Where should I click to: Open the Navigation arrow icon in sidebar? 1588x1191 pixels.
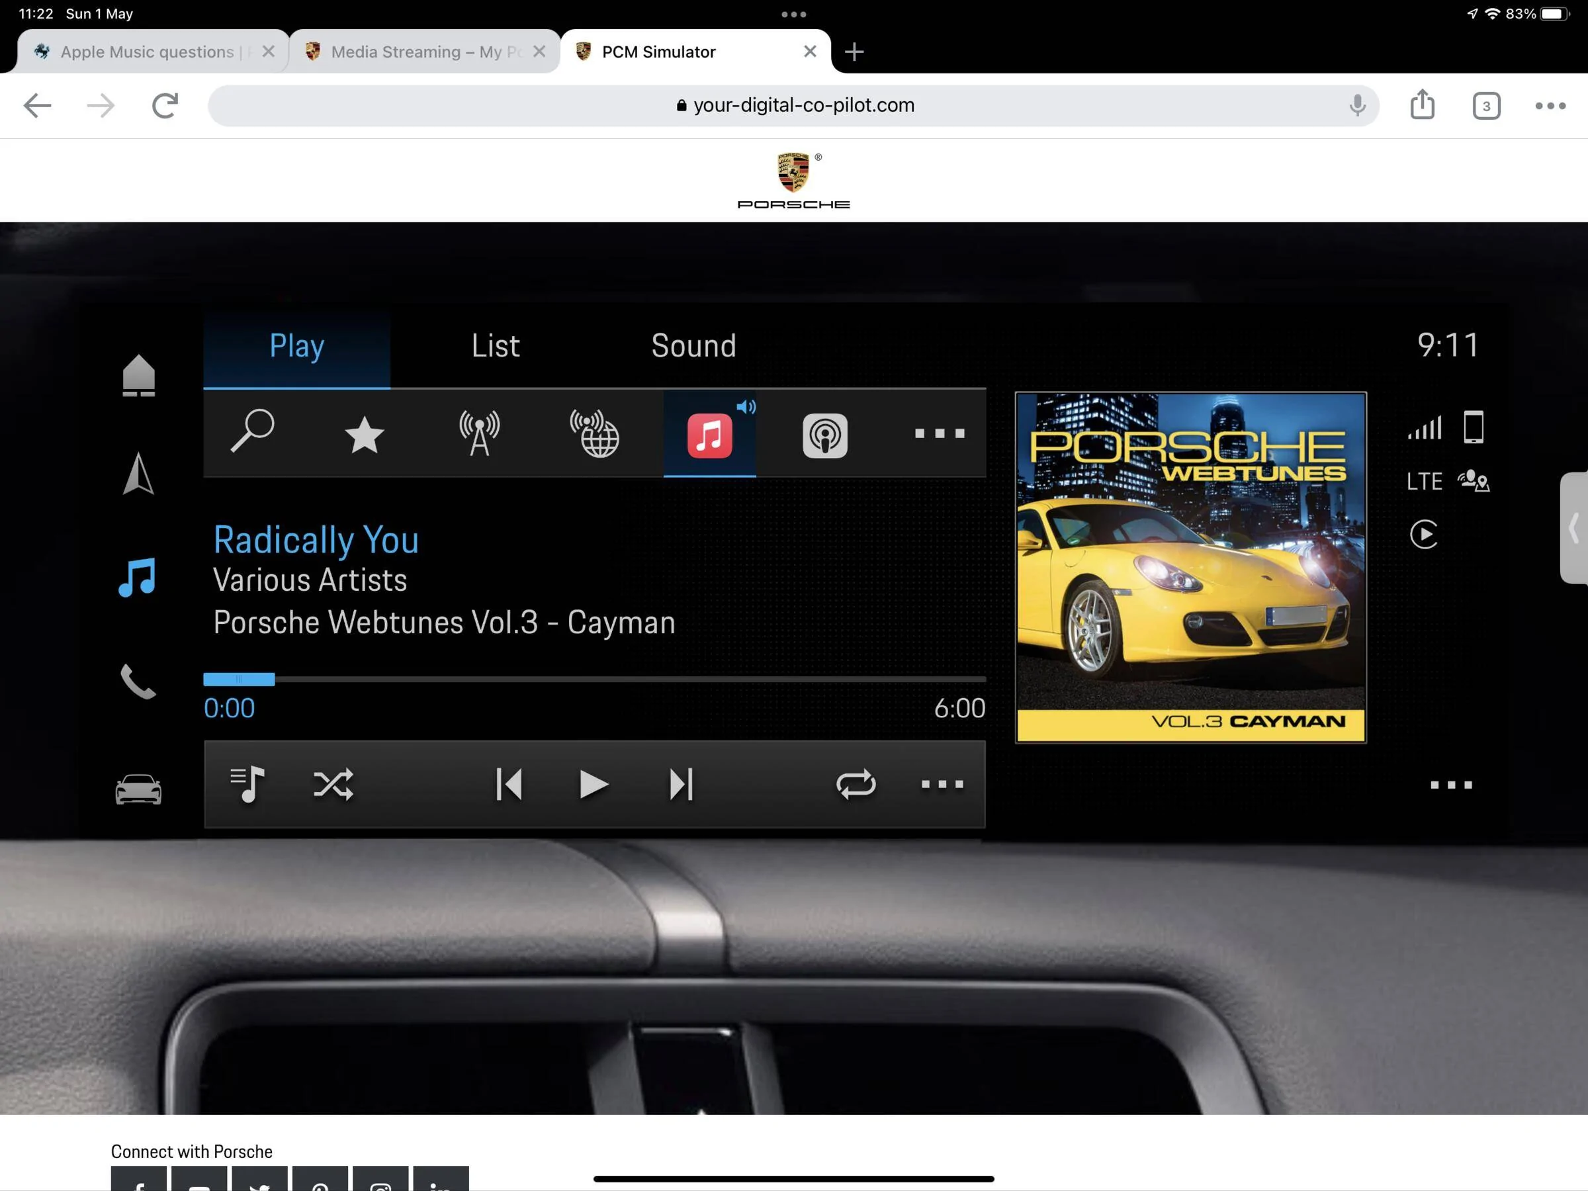point(138,473)
